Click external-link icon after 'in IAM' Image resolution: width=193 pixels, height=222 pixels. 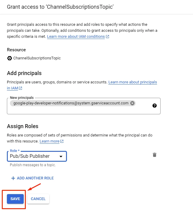20,88
